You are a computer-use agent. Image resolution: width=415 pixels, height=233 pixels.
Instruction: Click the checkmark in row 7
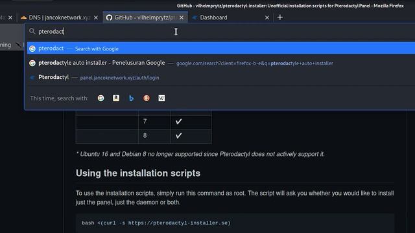coord(179,122)
